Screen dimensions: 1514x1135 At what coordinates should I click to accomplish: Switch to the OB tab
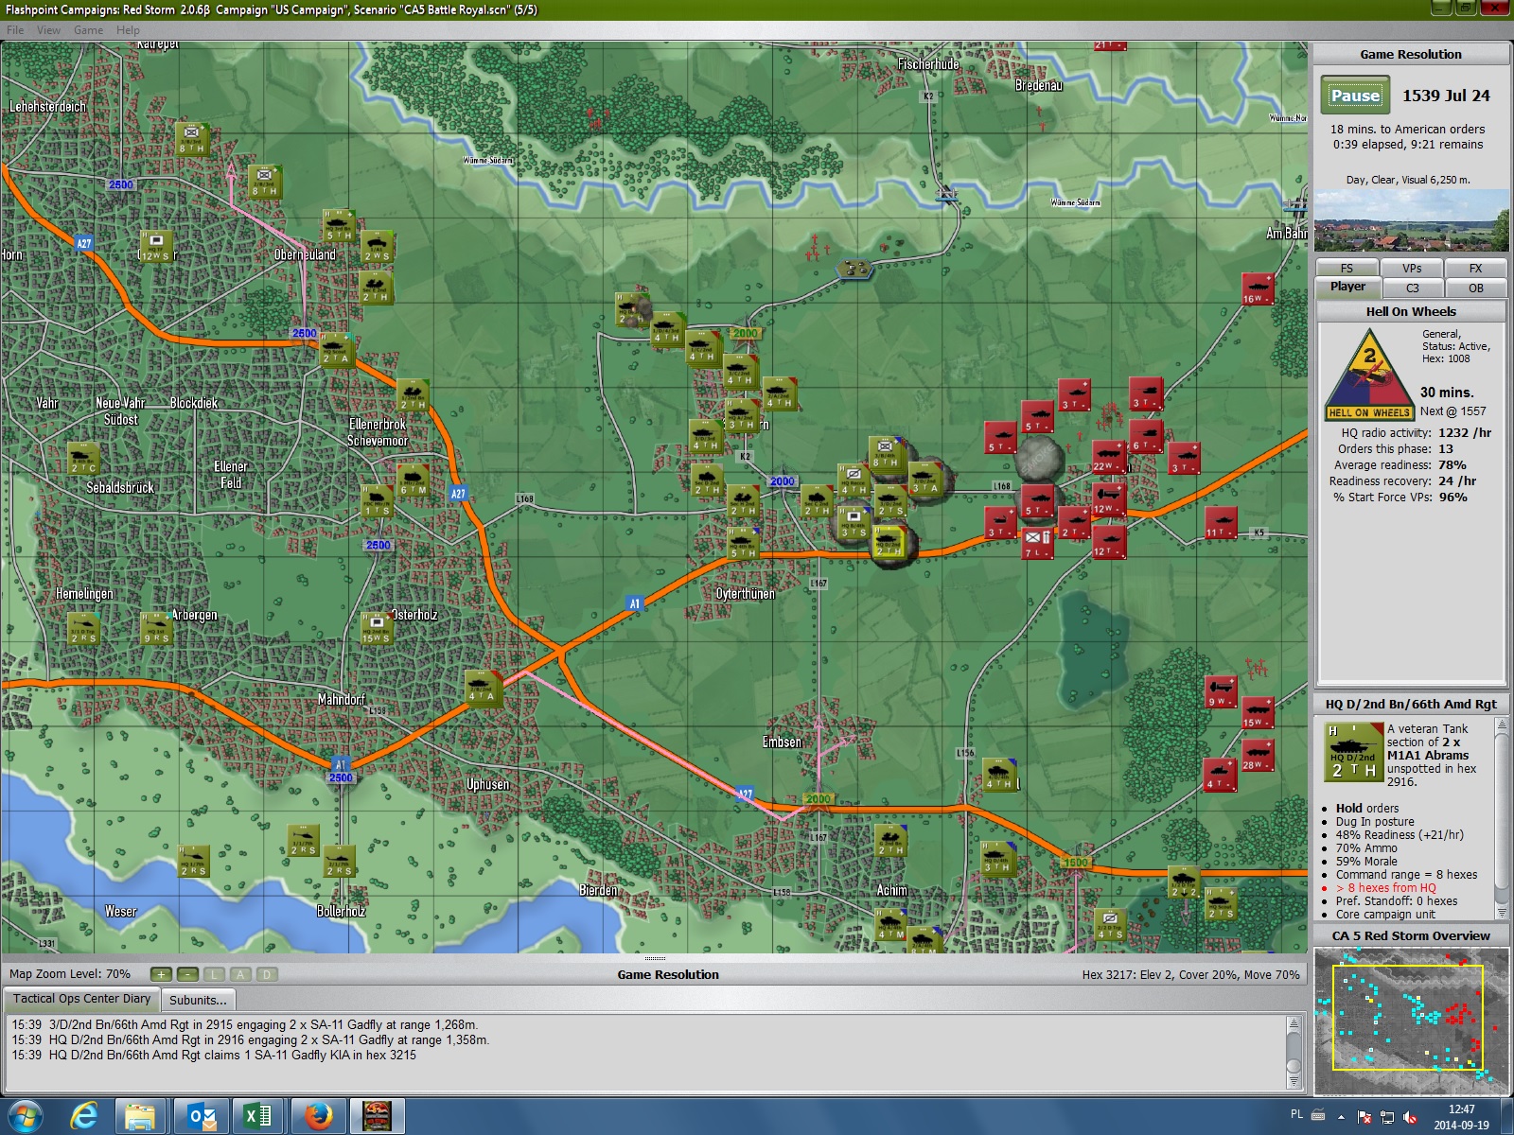click(1475, 288)
